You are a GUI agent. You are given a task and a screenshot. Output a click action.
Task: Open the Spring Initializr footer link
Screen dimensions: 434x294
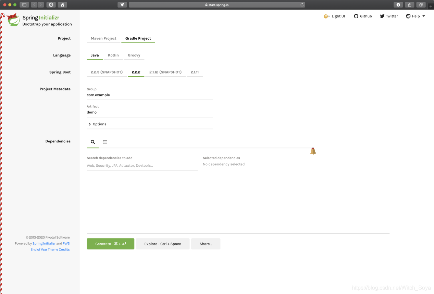pyautogui.click(x=44, y=243)
